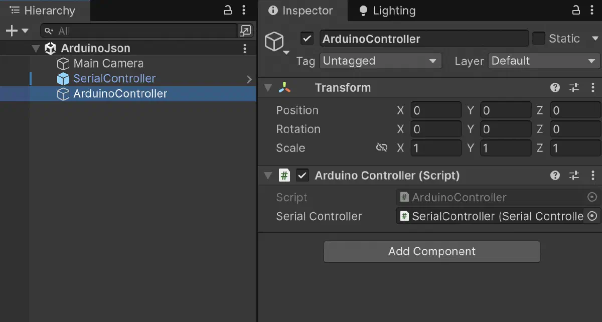Collapse the ArduinoJson hierarchy tree
Screen dimensions: 602x322
(36, 48)
